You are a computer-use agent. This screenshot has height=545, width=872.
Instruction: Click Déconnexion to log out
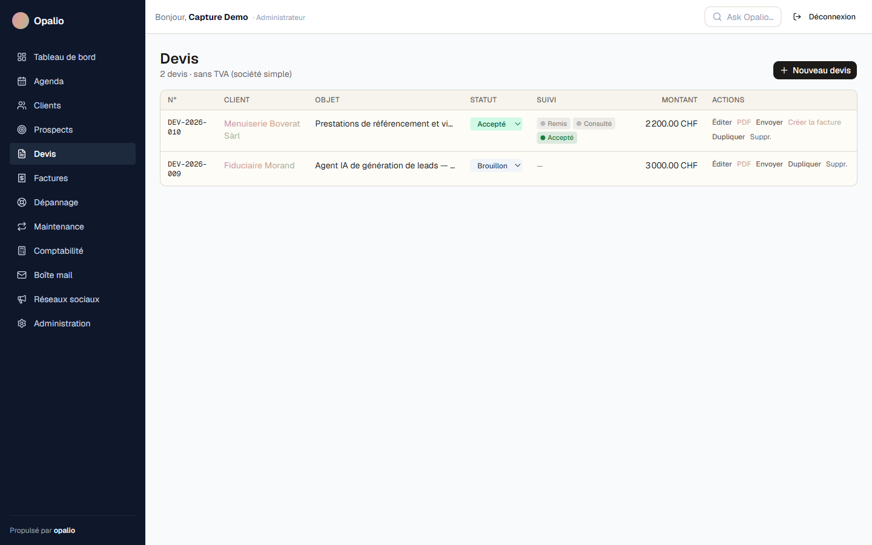click(825, 17)
